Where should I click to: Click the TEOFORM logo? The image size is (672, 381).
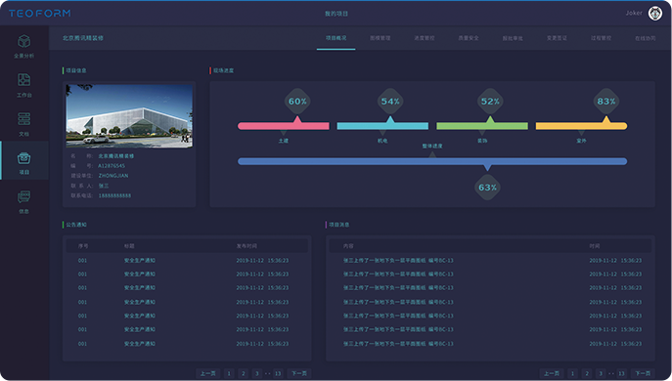39,14
